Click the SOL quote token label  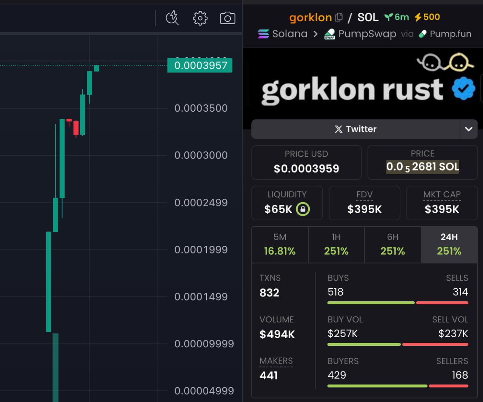pos(368,17)
